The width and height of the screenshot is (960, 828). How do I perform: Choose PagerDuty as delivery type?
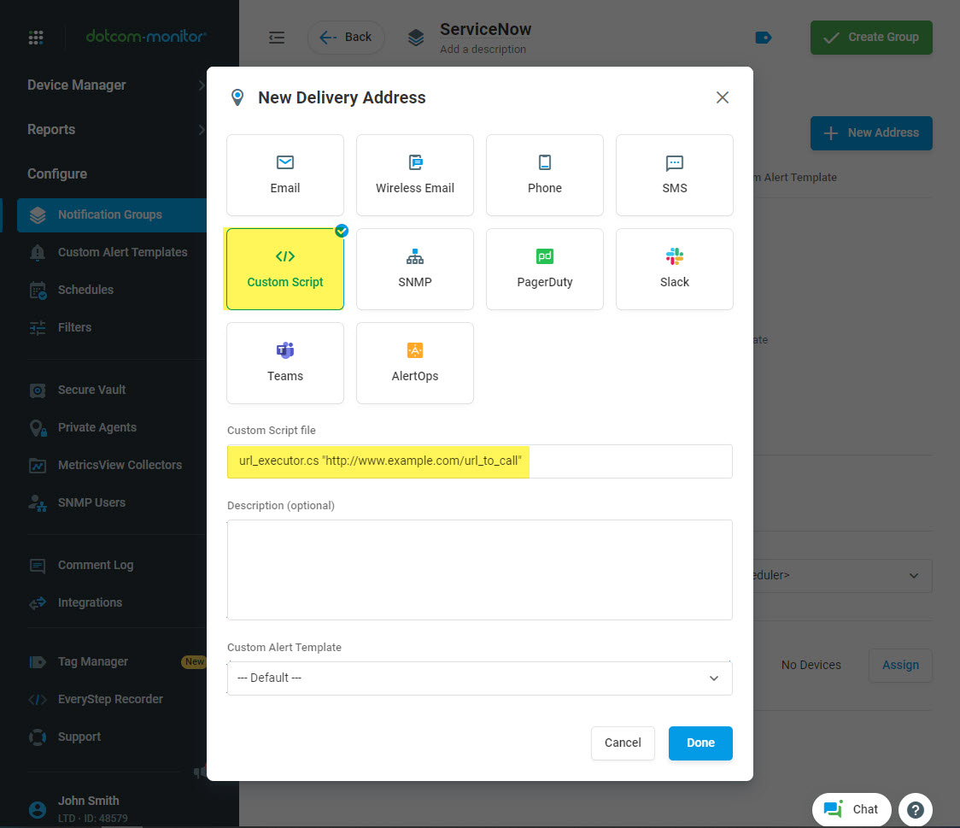click(x=545, y=269)
